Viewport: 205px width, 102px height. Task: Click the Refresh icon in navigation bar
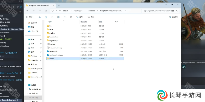(46, 11)
